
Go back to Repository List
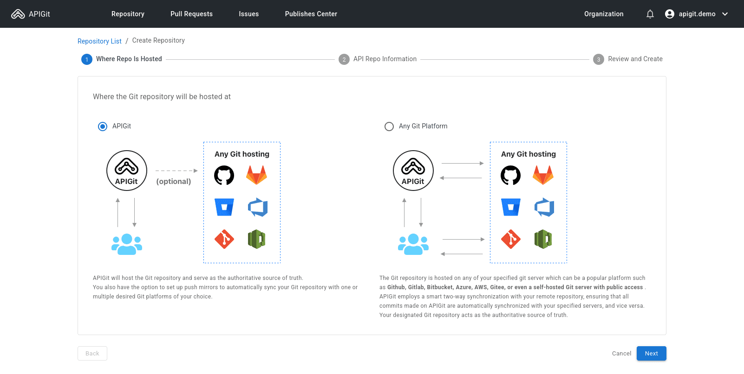[x=99, y=41]
